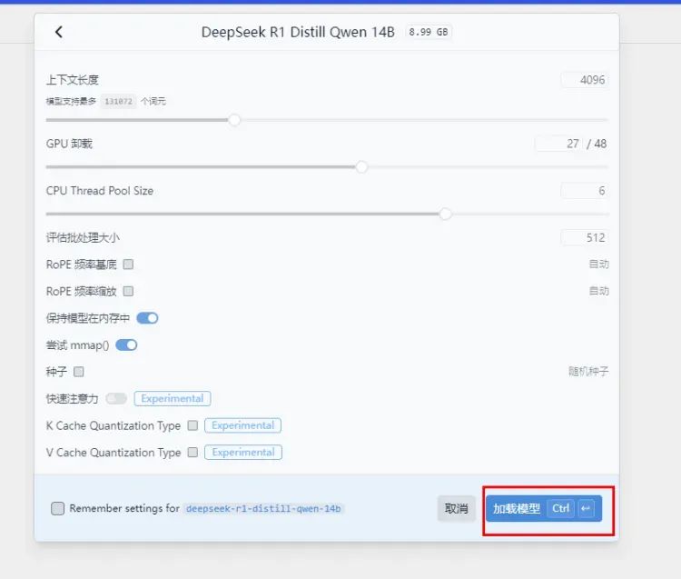Click the 取消 cancel button
The height and width of the screenshot is (579, 681).
pos(457,509)
